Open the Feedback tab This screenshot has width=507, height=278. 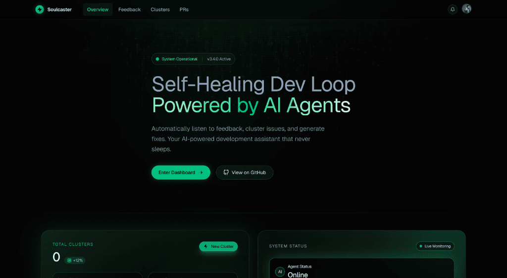click(x=129, y=10)
